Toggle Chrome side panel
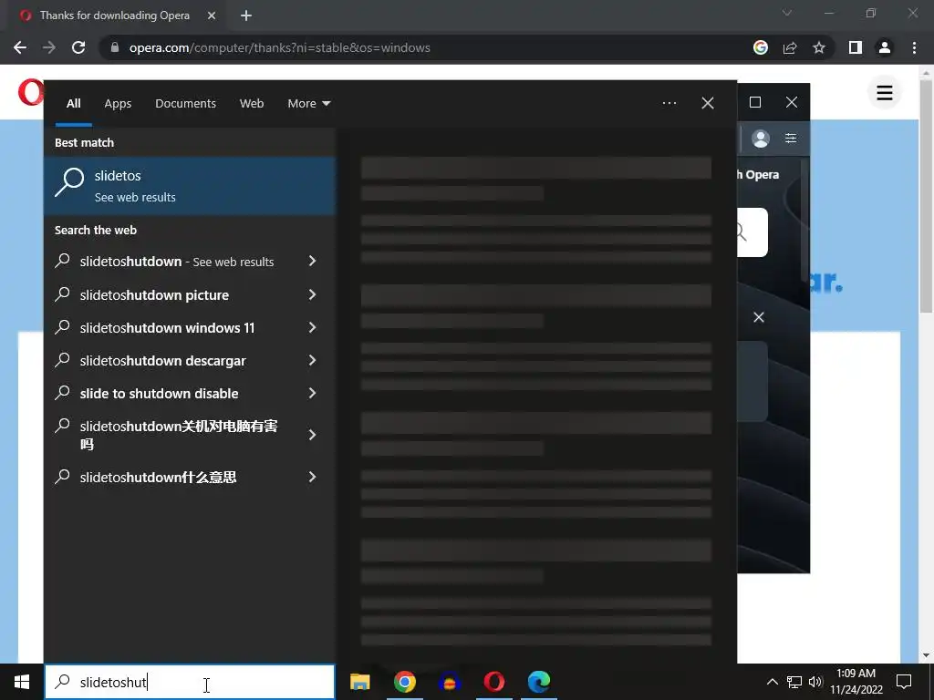The height and width of the screenshot is (700, 934). (x=856, y=47)
